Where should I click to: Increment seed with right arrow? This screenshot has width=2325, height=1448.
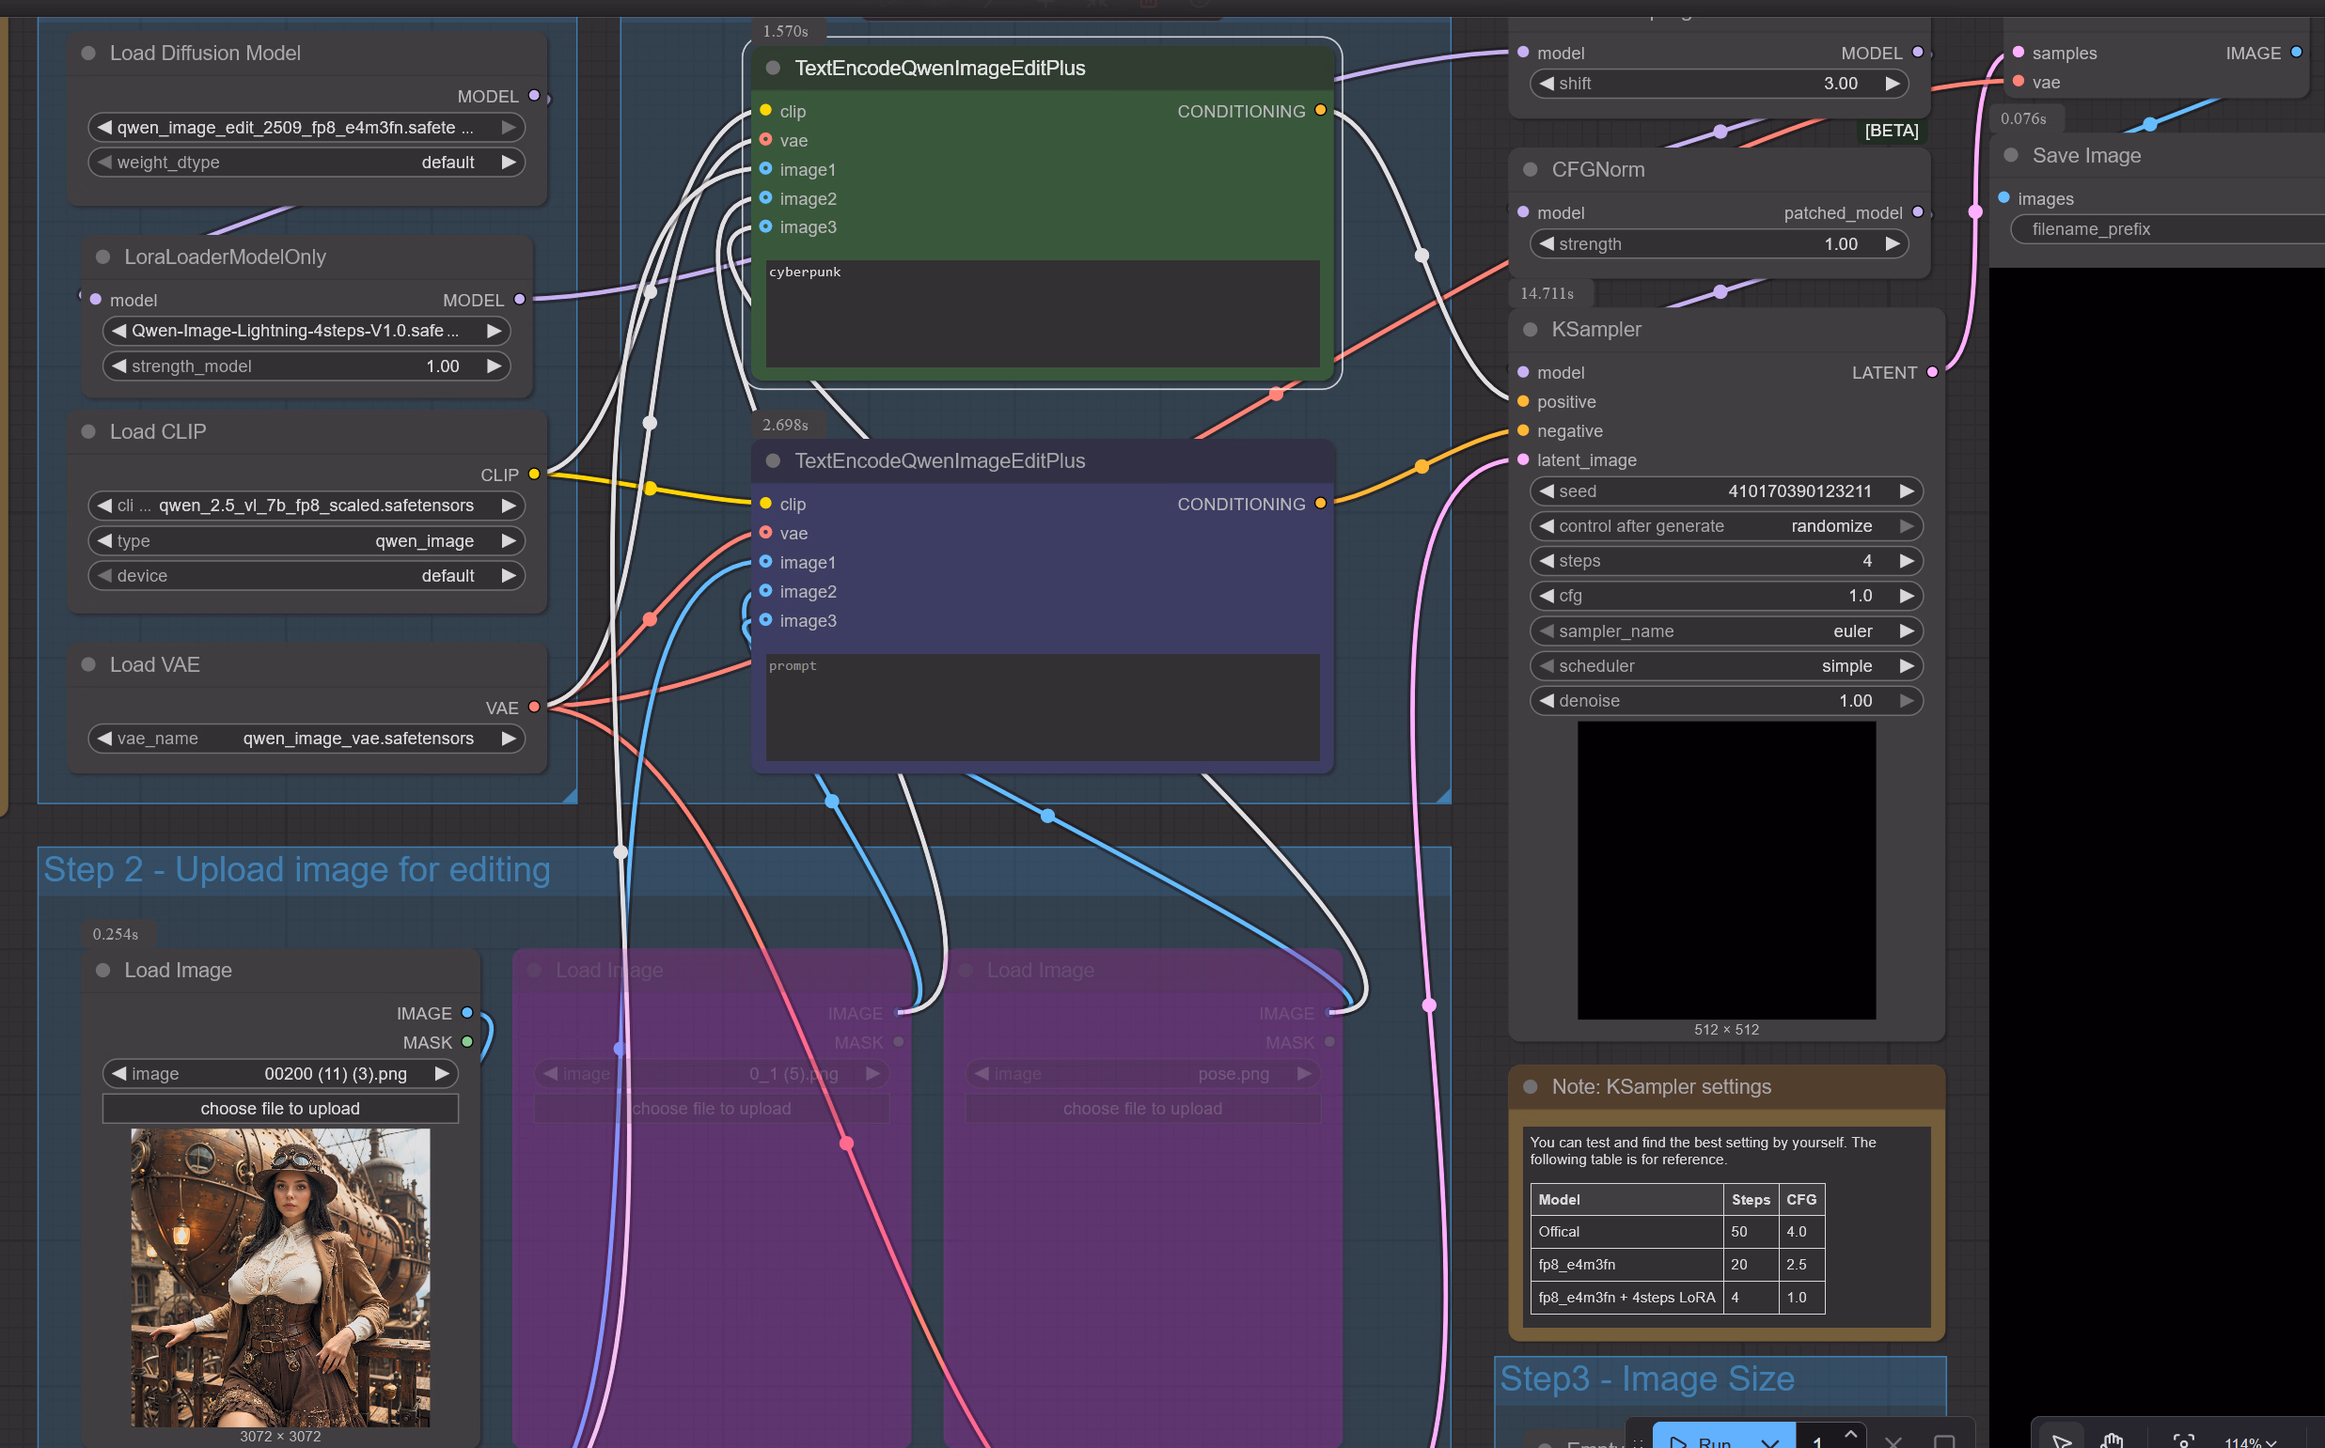pyautogui.click(x=1907, y=491)
